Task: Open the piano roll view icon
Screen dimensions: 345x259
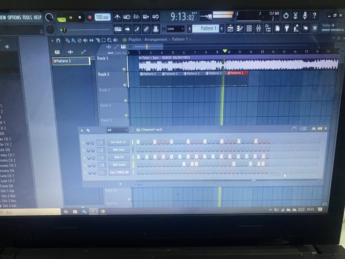Action: click(x=239, y=28)
